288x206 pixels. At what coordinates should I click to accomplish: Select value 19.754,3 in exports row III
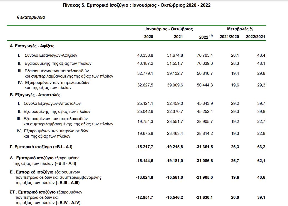tap(145, 121)
